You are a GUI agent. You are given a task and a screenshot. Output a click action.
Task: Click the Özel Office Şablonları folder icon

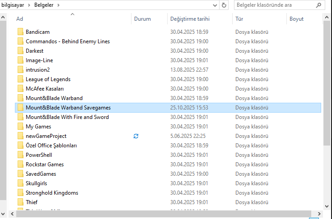click(x=20, y=146)
